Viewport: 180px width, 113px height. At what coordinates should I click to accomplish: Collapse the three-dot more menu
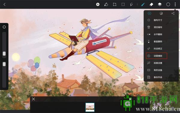[x=175, y=5]
